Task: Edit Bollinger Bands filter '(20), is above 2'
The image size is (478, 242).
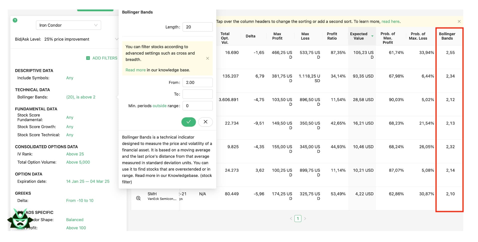Action: point(81,97)
